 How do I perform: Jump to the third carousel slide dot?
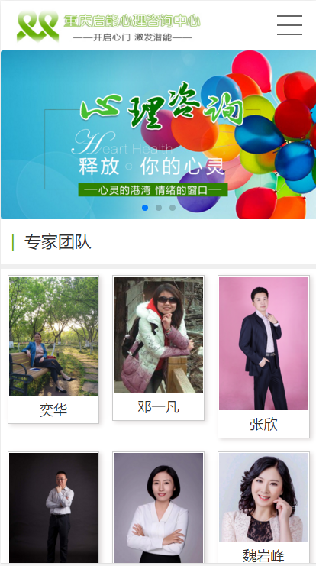pos(173,208)
